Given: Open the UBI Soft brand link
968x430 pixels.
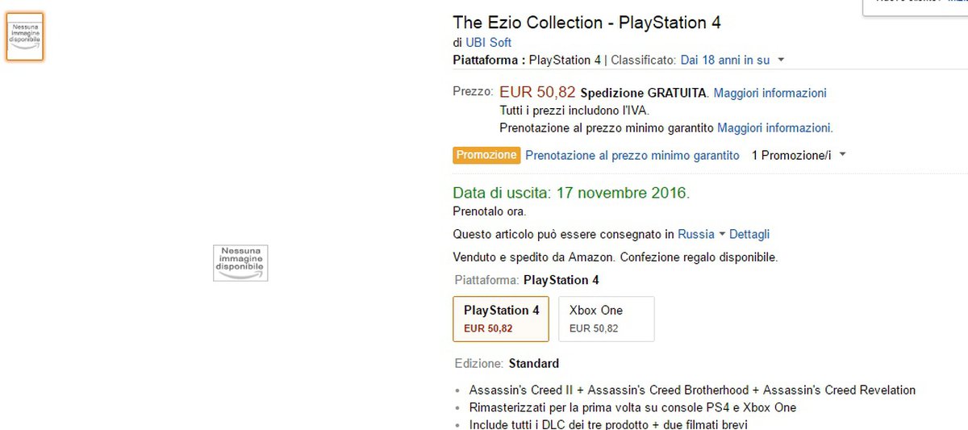Looking at the screenshot, I should pyautogui.click(x=488, y=43).
